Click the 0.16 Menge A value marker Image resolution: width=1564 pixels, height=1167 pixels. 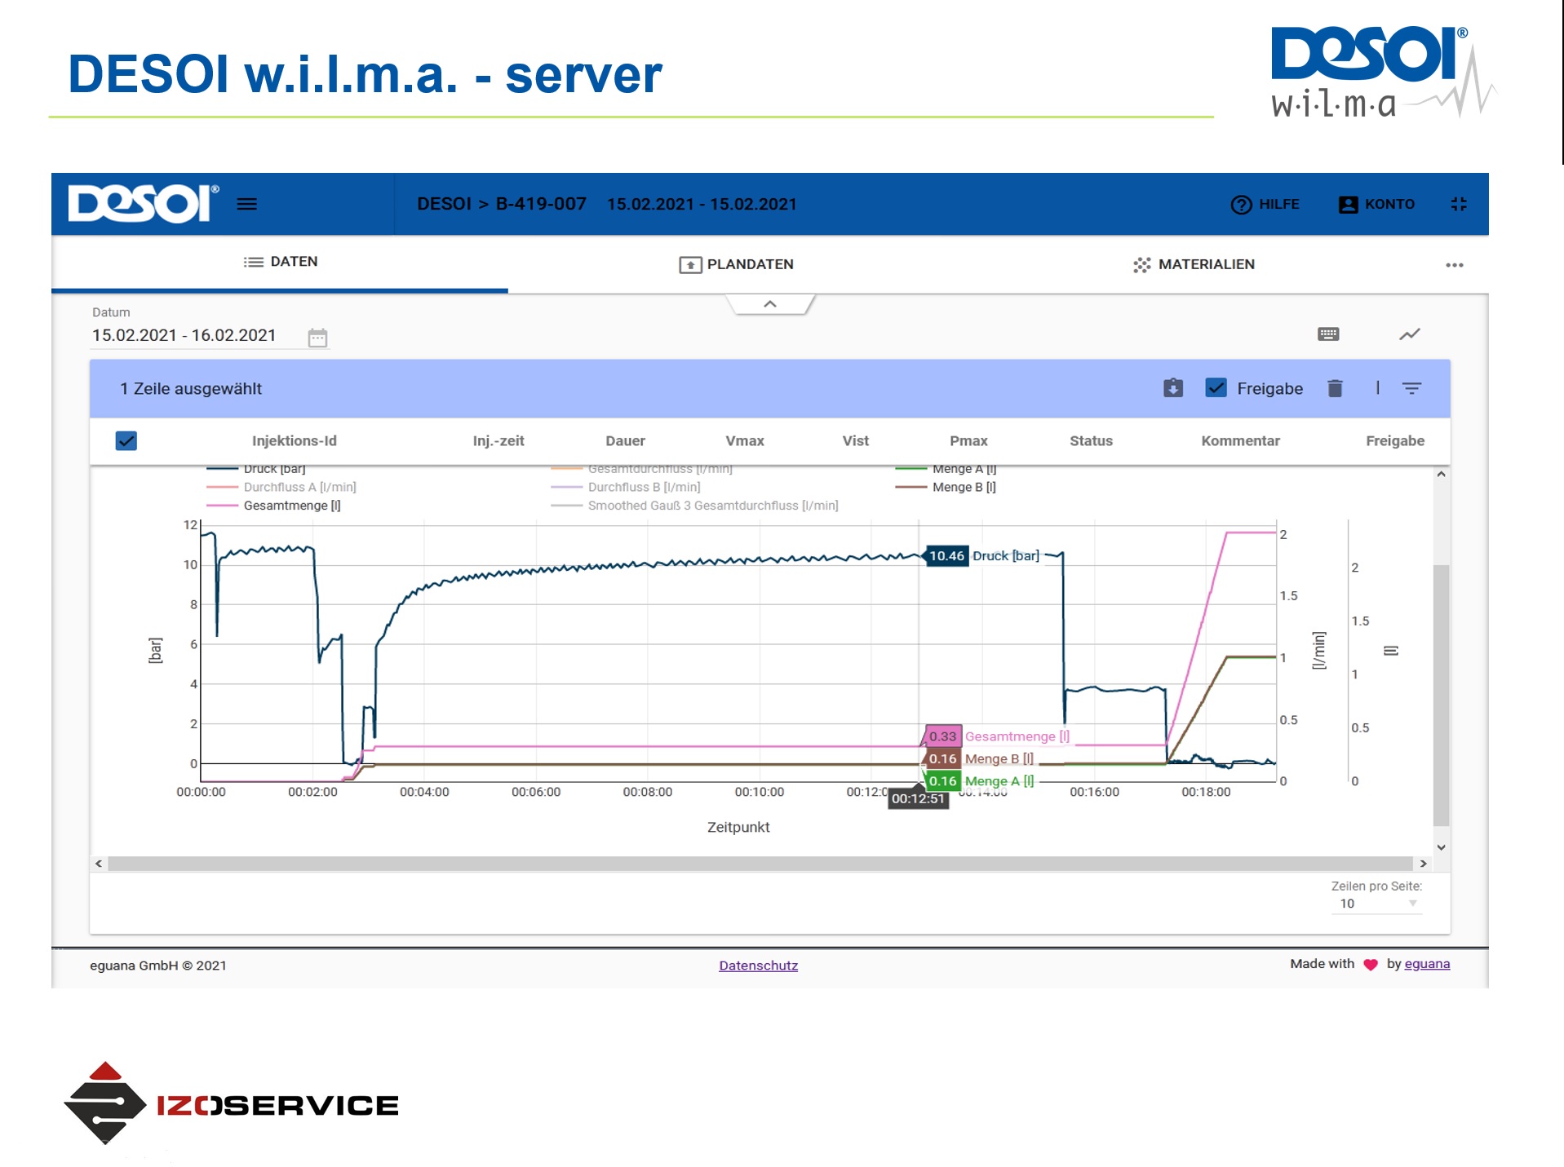[942, 781]
